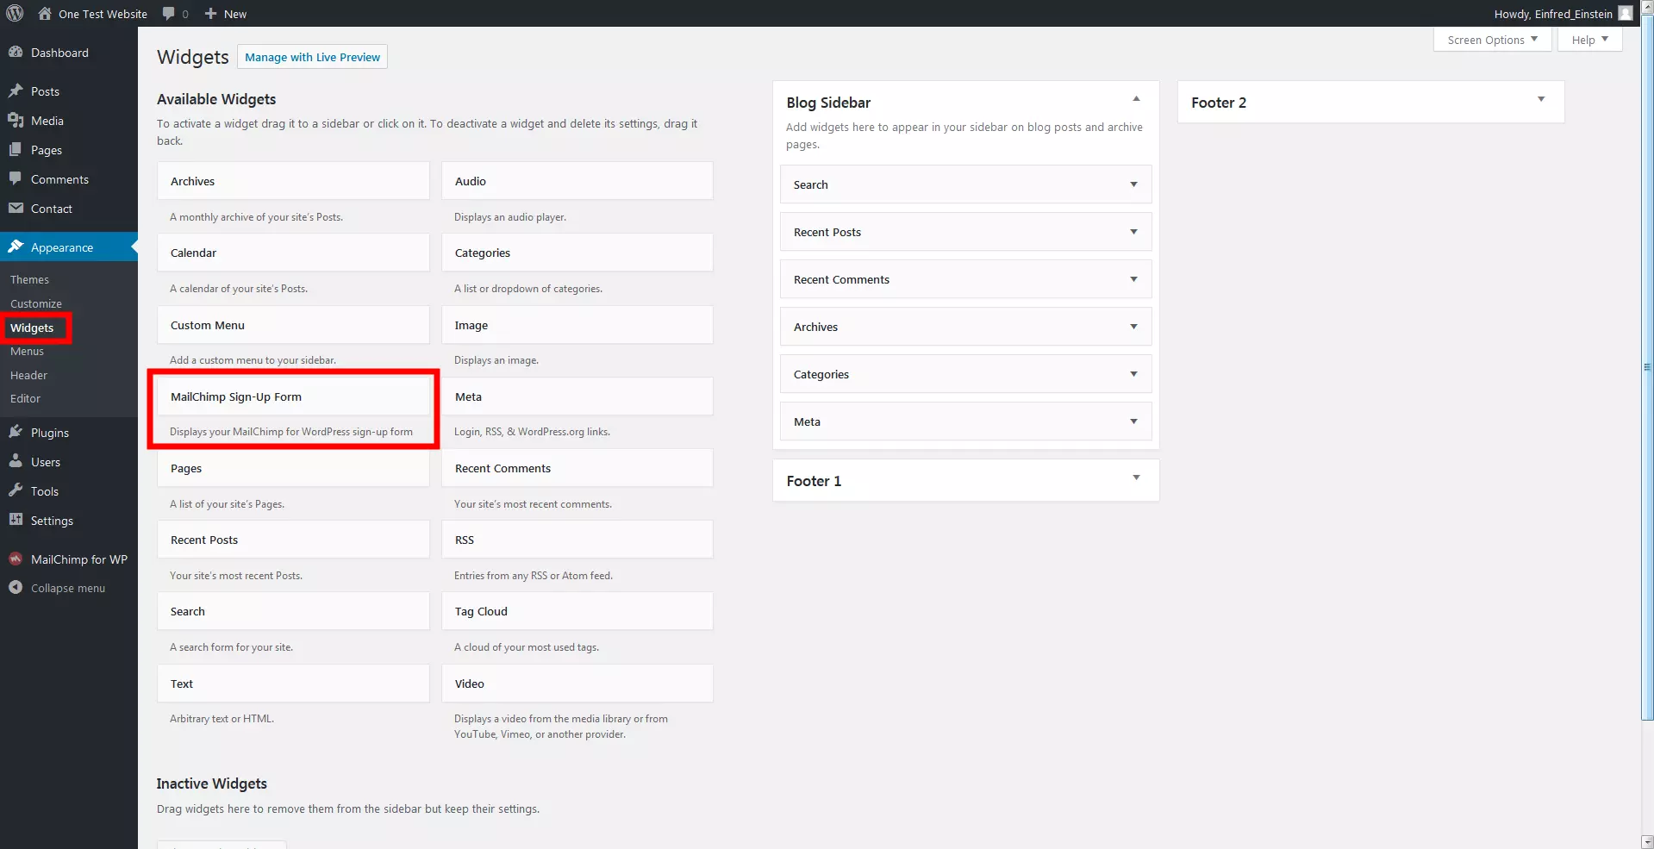Image resolution: width=1654 pixels, height=849 pixels.
Task: Collapse the admin menu with arrow icon
Action: [x=16, y=588]
